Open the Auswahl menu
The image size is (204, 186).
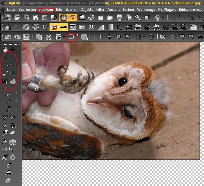click(x=46, y=10)
